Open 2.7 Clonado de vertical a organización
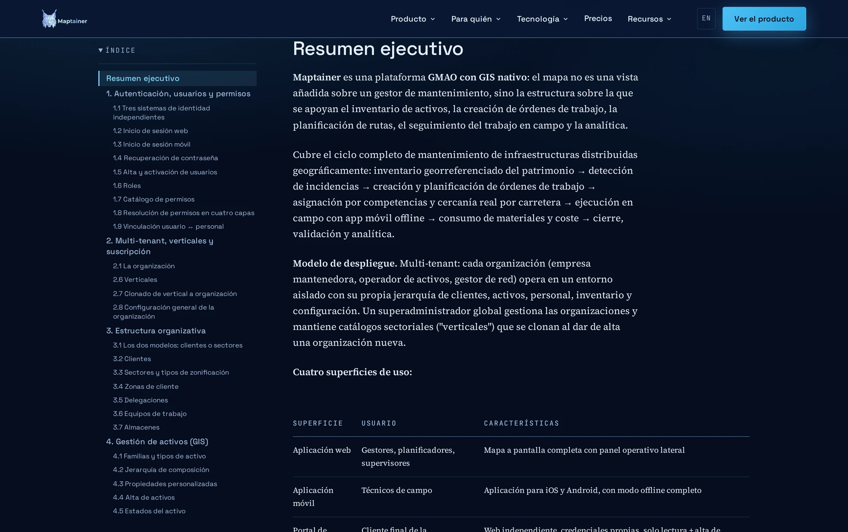The height and width of the screenshot is (532, 848). pyautogui.click(x=175, y=294)
